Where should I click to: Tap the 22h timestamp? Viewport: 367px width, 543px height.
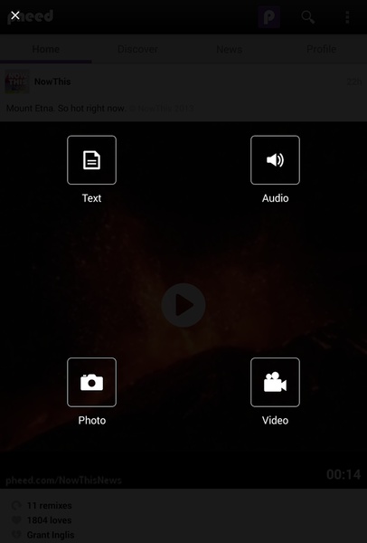click(x=353, y=81)
